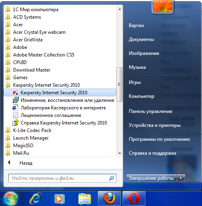Click scrollbar up arrow in programs list
This screenshot has height=206, width=202.
[x=120, y=9]
